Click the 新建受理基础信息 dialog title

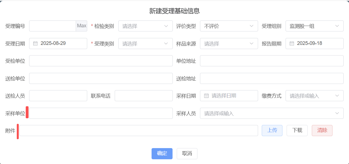[x=174, y=11]
